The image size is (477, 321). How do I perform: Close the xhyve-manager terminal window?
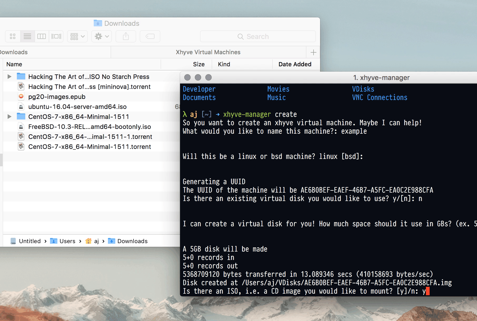pos(187,77)
